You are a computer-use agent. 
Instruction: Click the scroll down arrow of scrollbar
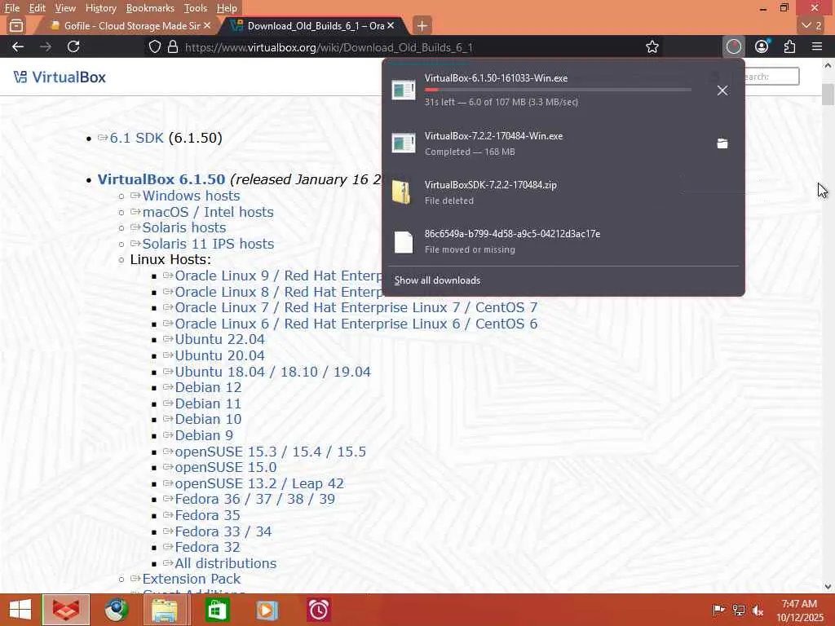pos(828,587)
